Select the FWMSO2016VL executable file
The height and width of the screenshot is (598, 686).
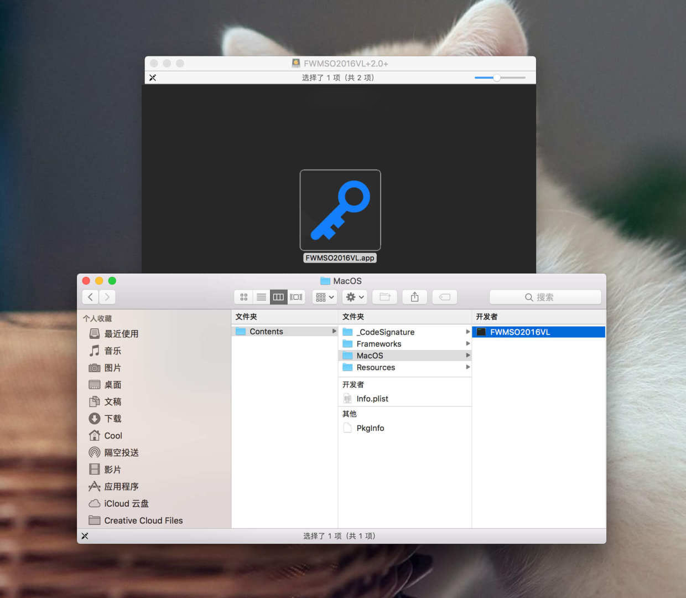click(539, 332)
